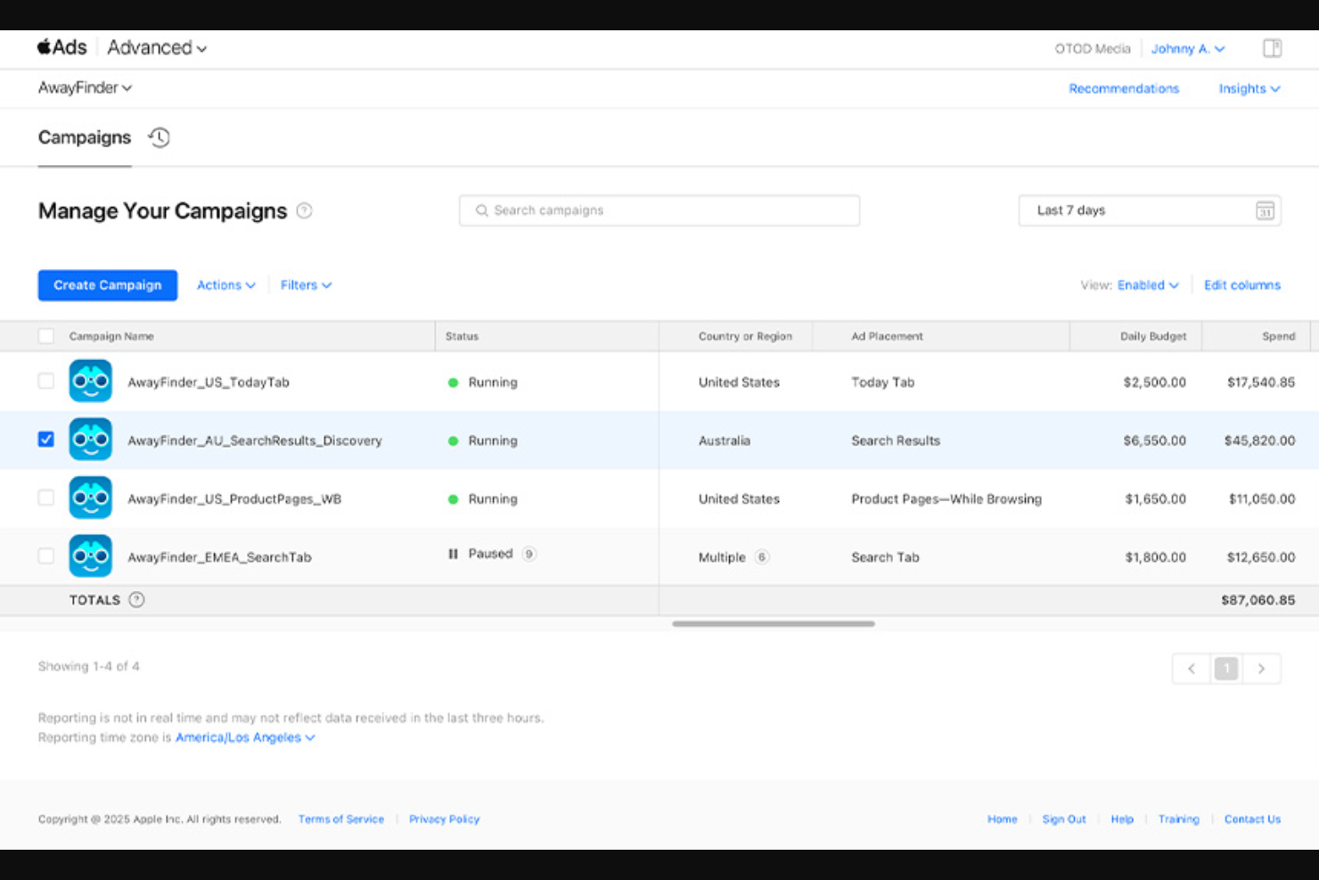This screenshot has width=1319, height=880.
Task: Click the Create Campaign button
Action: (x=108, y=285)
